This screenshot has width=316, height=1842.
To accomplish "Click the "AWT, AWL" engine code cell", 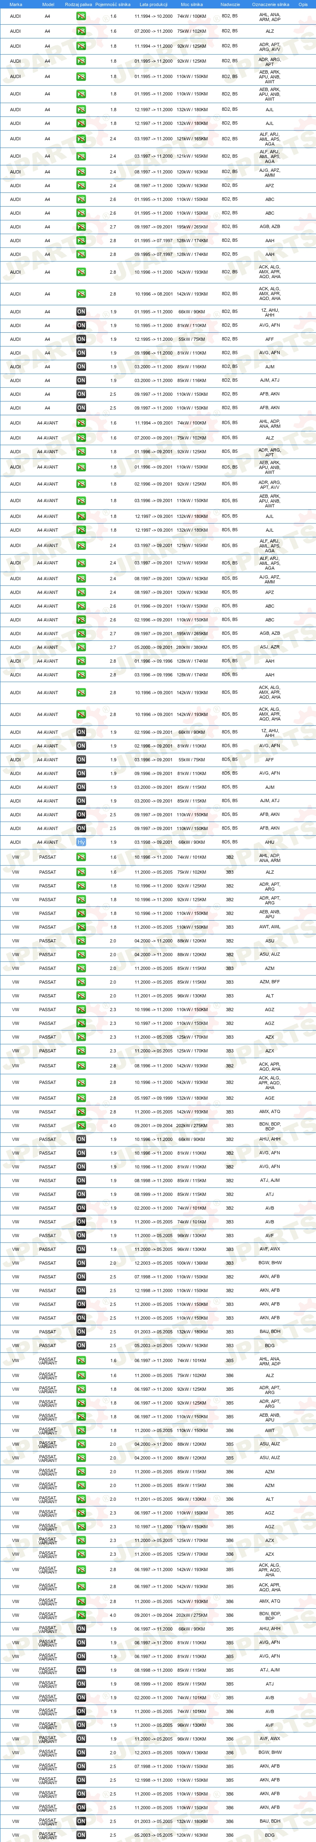I will [x=270, y=927].
